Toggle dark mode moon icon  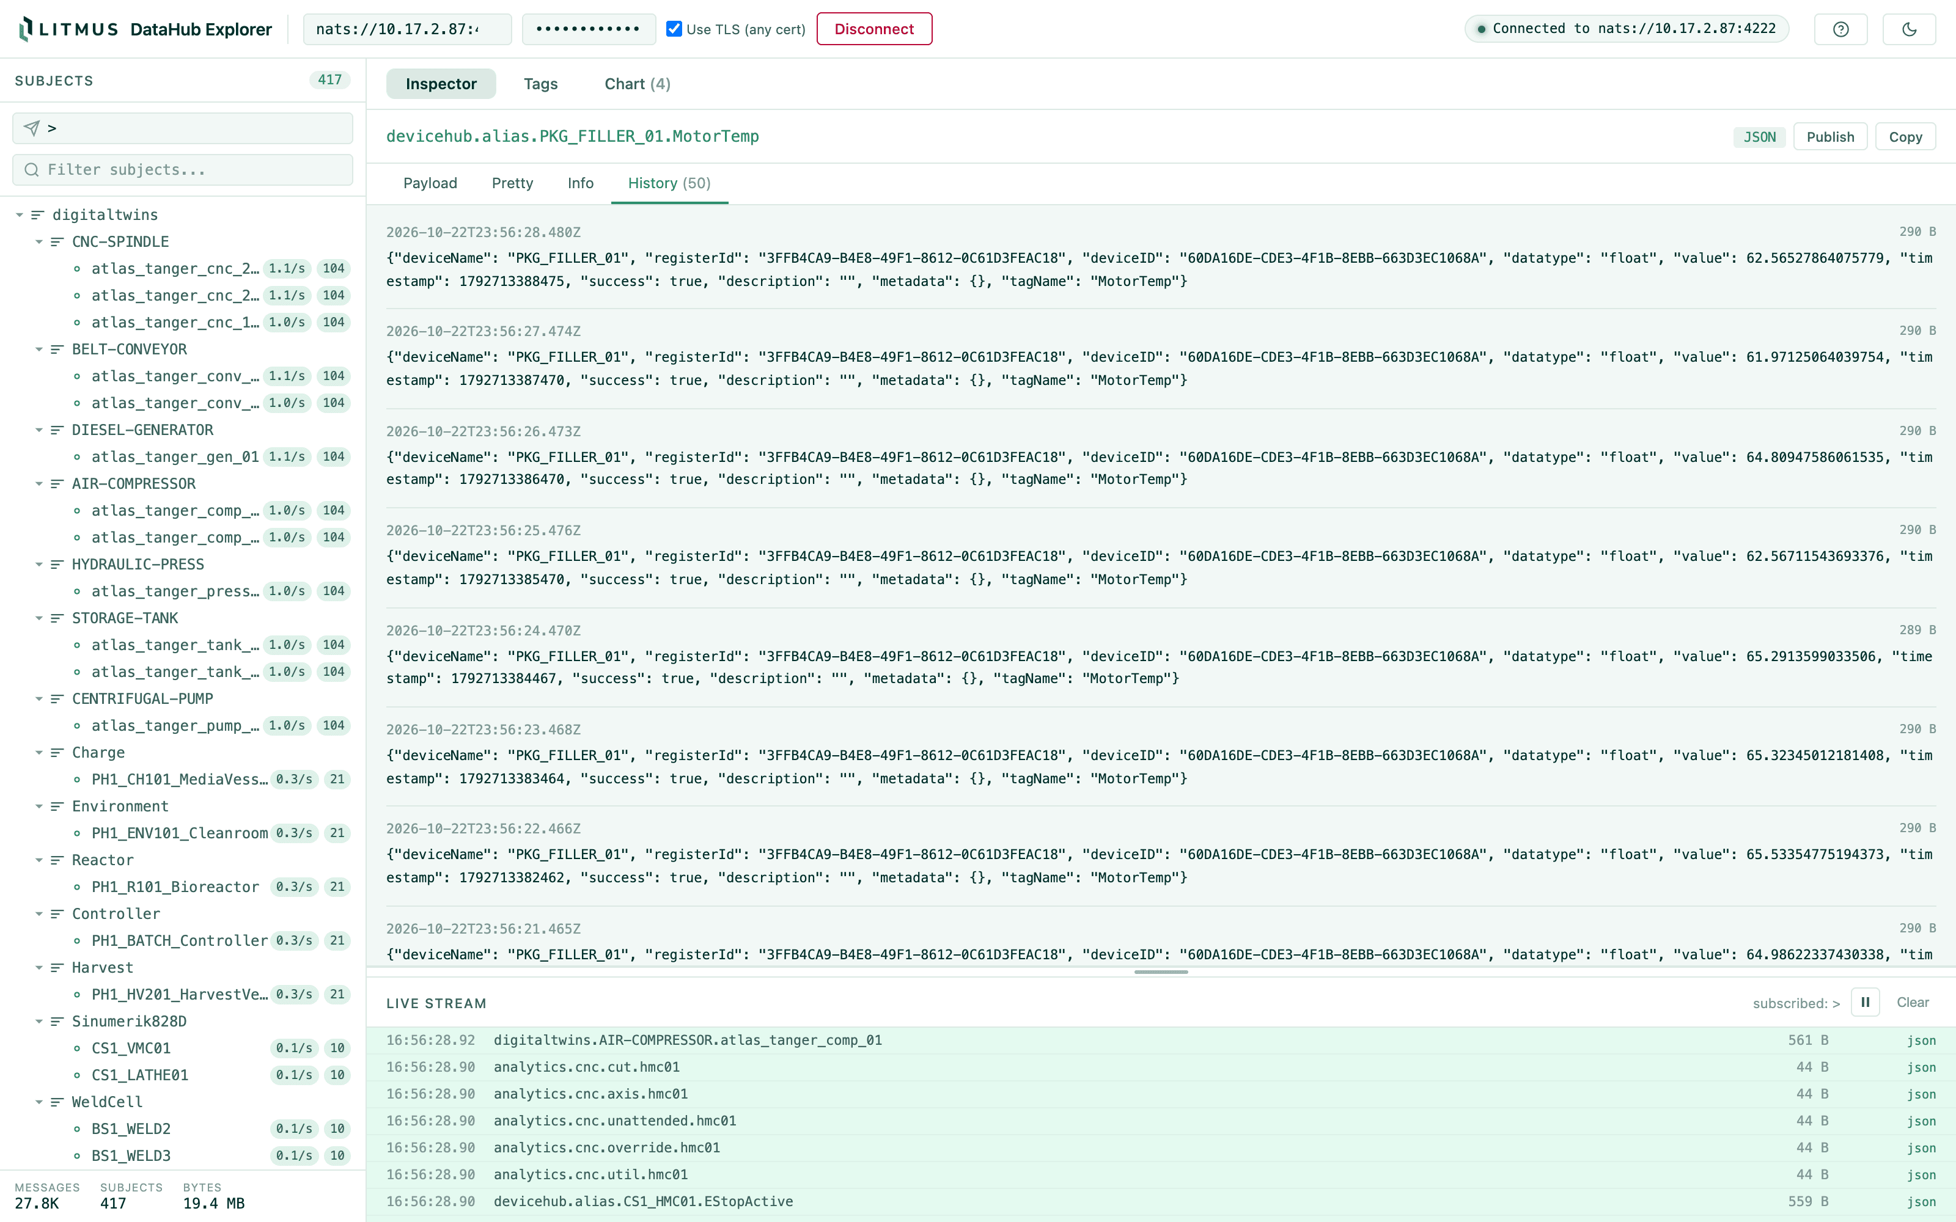(x=1909, y=29)
